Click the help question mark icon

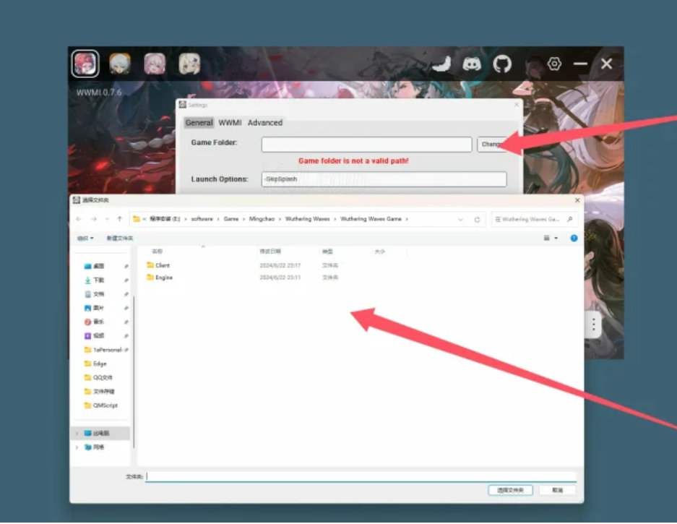point(574,238)
